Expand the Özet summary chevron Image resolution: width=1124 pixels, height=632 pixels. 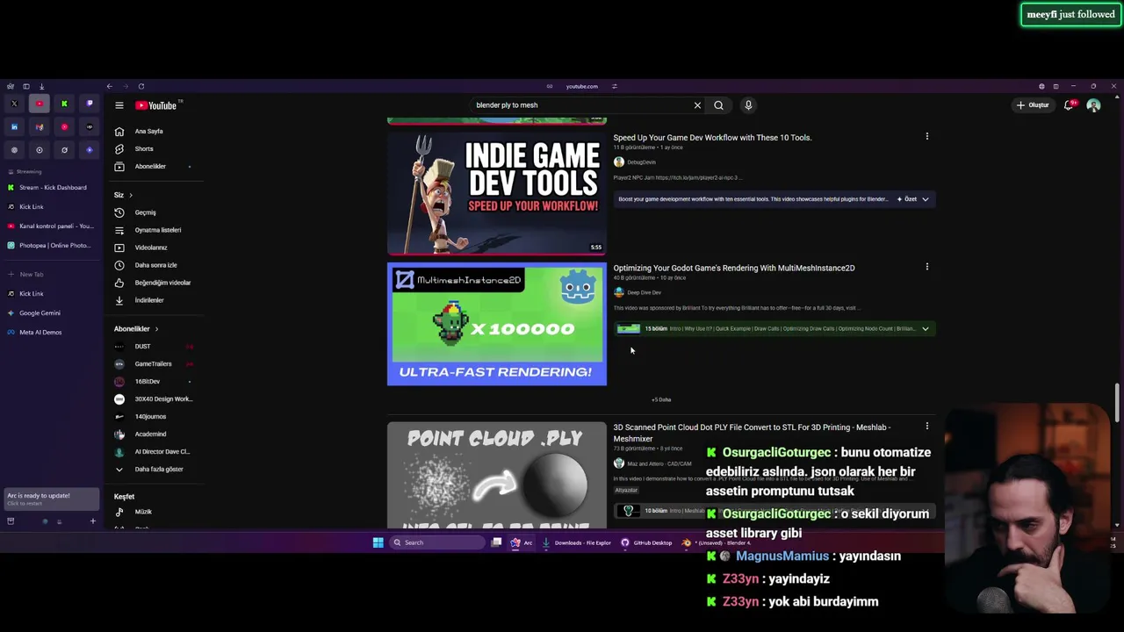click(925, 199)
